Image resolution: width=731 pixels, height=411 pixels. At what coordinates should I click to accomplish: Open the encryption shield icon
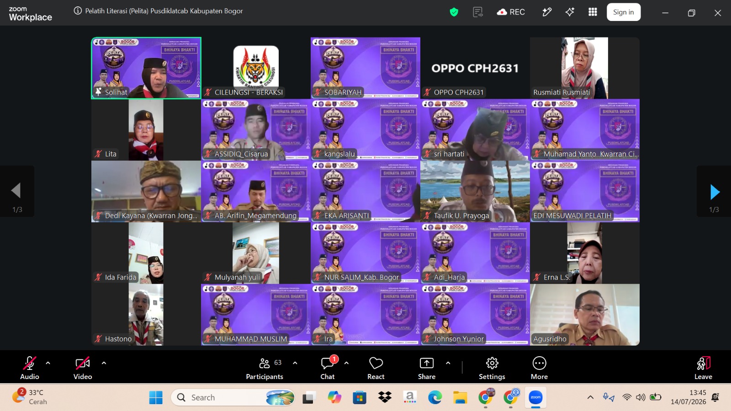pyautogui.click(x=454, y=12)
